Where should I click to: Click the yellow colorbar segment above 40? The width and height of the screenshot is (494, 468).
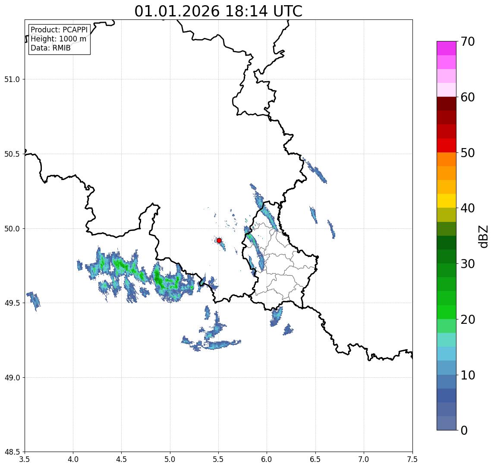[447, 201]
